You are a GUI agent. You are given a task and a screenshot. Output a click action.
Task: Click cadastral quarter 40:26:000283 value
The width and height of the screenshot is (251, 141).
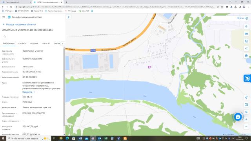(x=29, y=77)
